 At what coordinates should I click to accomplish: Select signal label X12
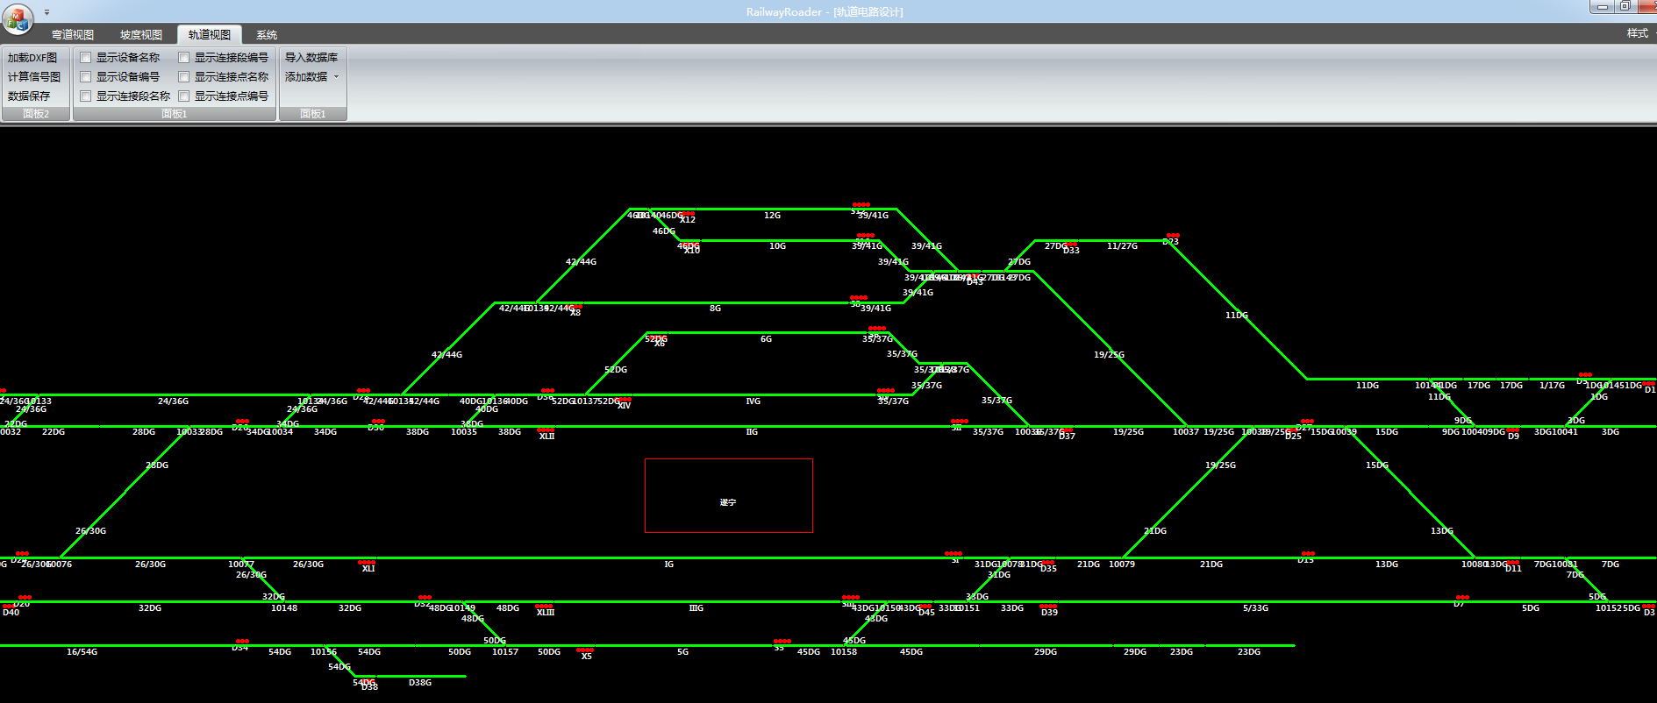(x=687, y=220)
